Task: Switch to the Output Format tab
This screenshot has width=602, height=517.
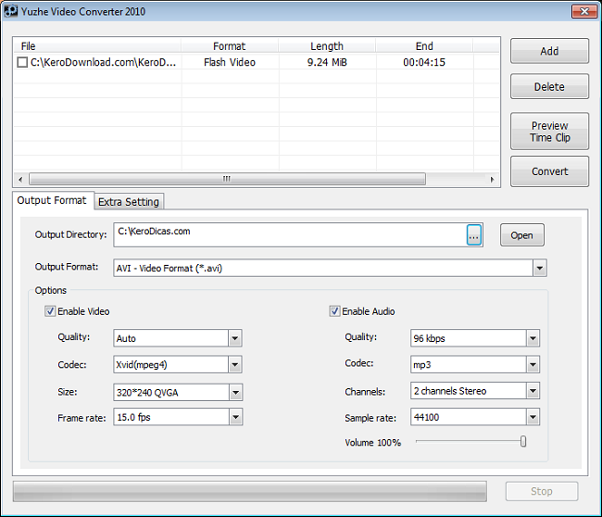Action: click(52, 200)
